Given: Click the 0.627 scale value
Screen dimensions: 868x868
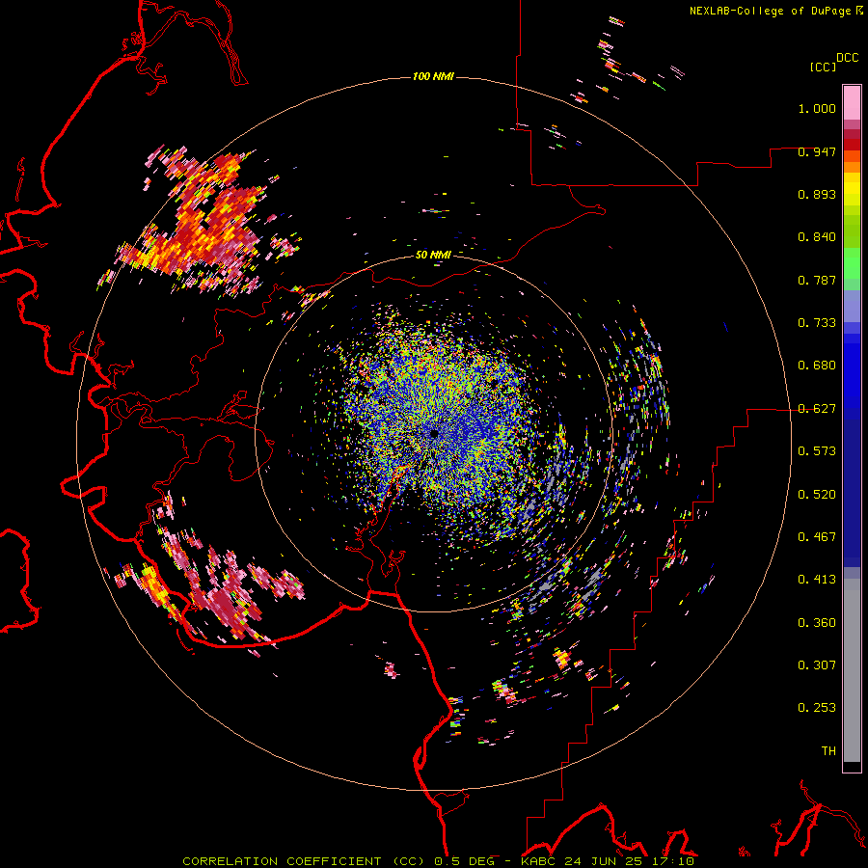Looking at the screenshot, I should [x=817, y=409].
